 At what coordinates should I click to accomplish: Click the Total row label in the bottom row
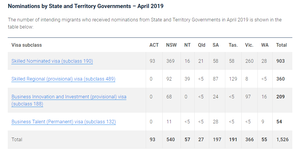(17, 139)
